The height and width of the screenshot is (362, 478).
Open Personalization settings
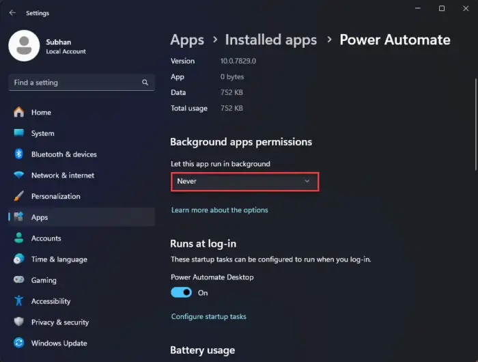[x=81, y=196]
